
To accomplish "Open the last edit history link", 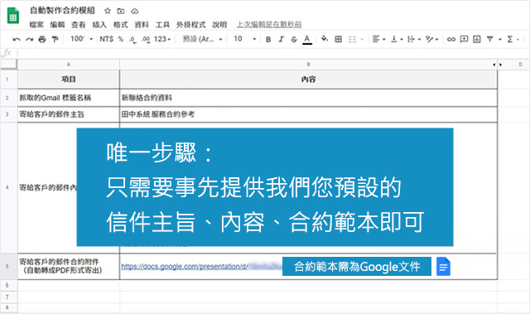I will tap(268, 25).
